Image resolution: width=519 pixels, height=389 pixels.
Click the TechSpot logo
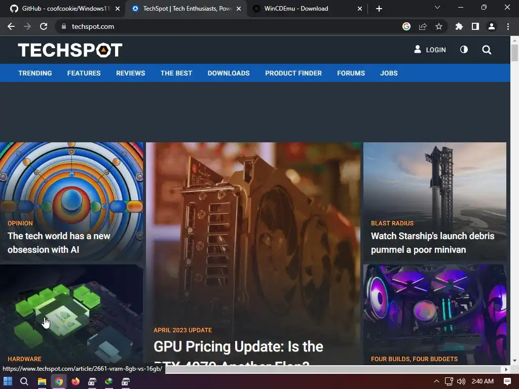[x=70, y=50]
